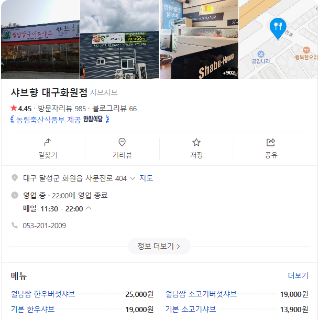Click the 13,900원 price
Viewport: 319px width, 320px height.
(x=294, y=310)
